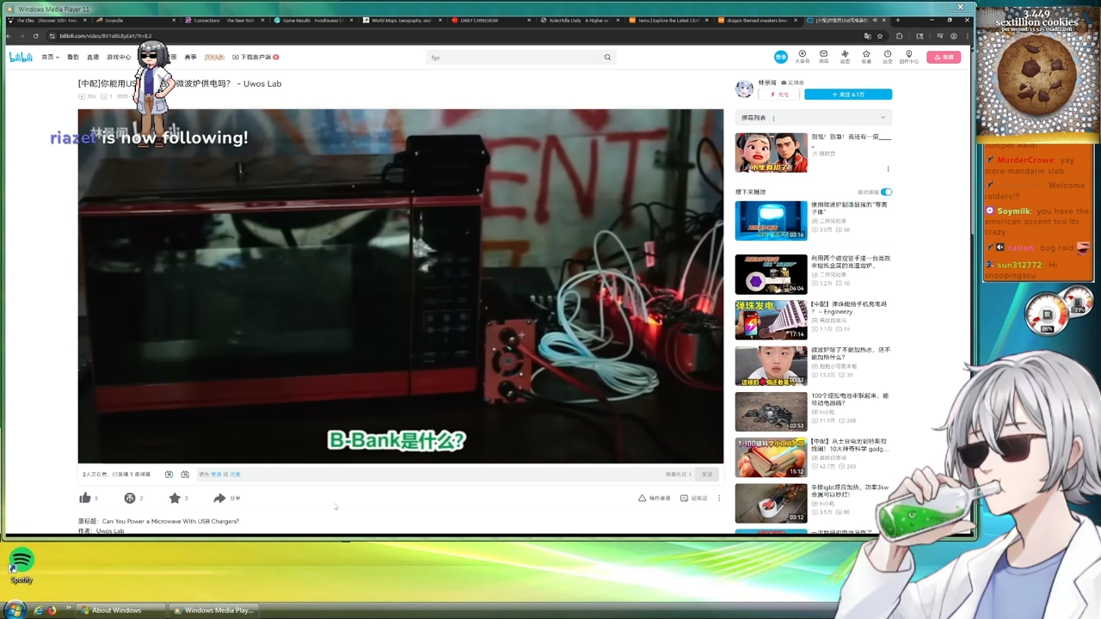Click the translate page icon in address bar
The height and width of the screenshot is (619, 1101).
click(867, 36)
